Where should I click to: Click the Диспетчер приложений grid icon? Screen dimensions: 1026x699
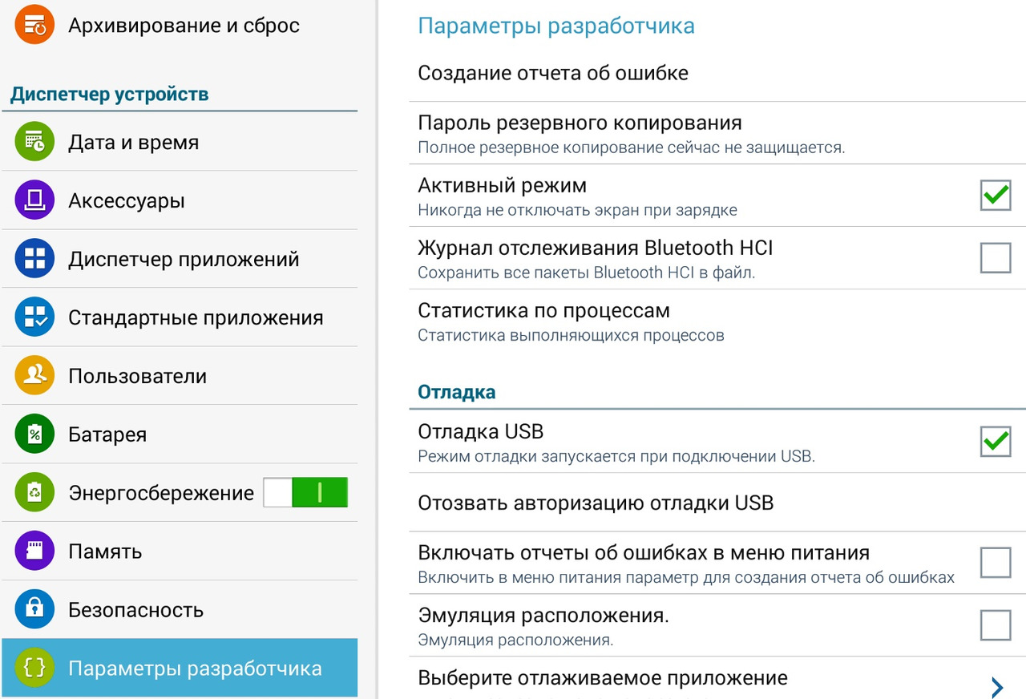34,259
